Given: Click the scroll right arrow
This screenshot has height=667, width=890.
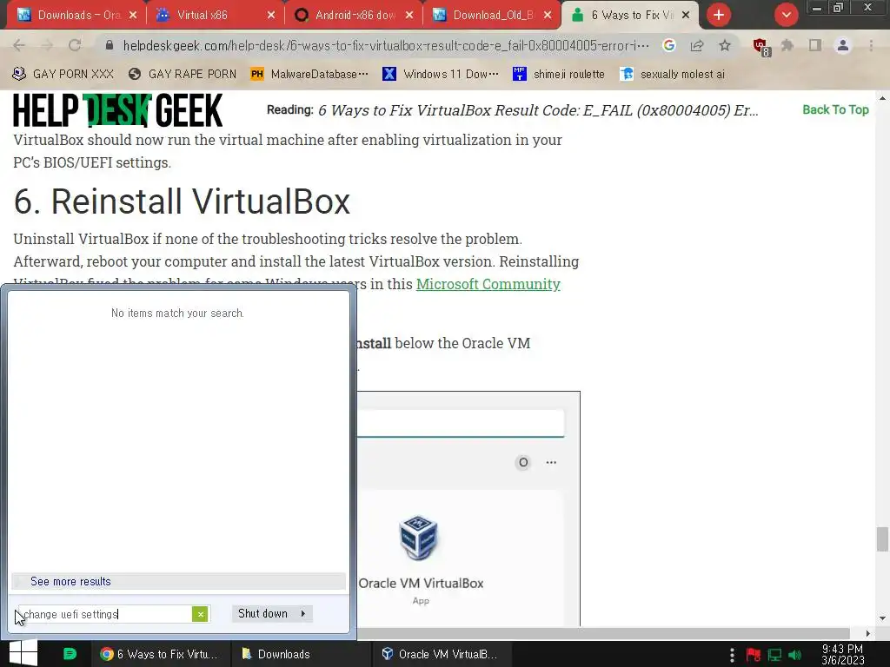Looking at the screenshot, I should click(x=867, y=633).
